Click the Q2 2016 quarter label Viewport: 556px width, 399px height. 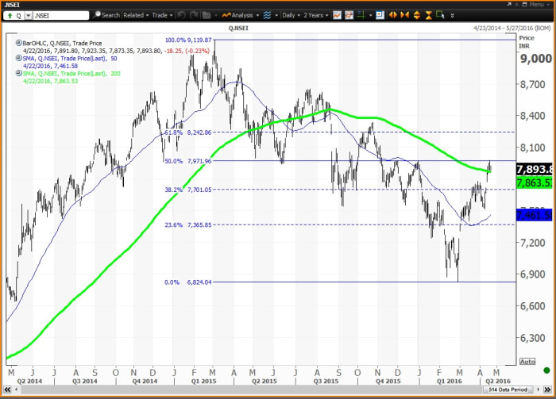pos(498,382)
